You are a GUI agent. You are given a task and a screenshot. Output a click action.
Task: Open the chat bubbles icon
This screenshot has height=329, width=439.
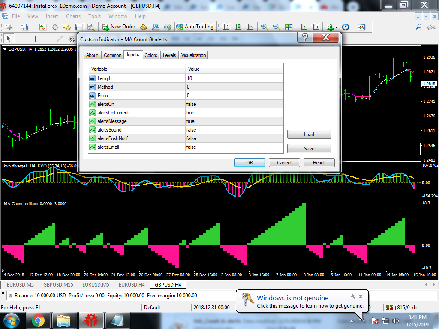[x=431, y=27]
